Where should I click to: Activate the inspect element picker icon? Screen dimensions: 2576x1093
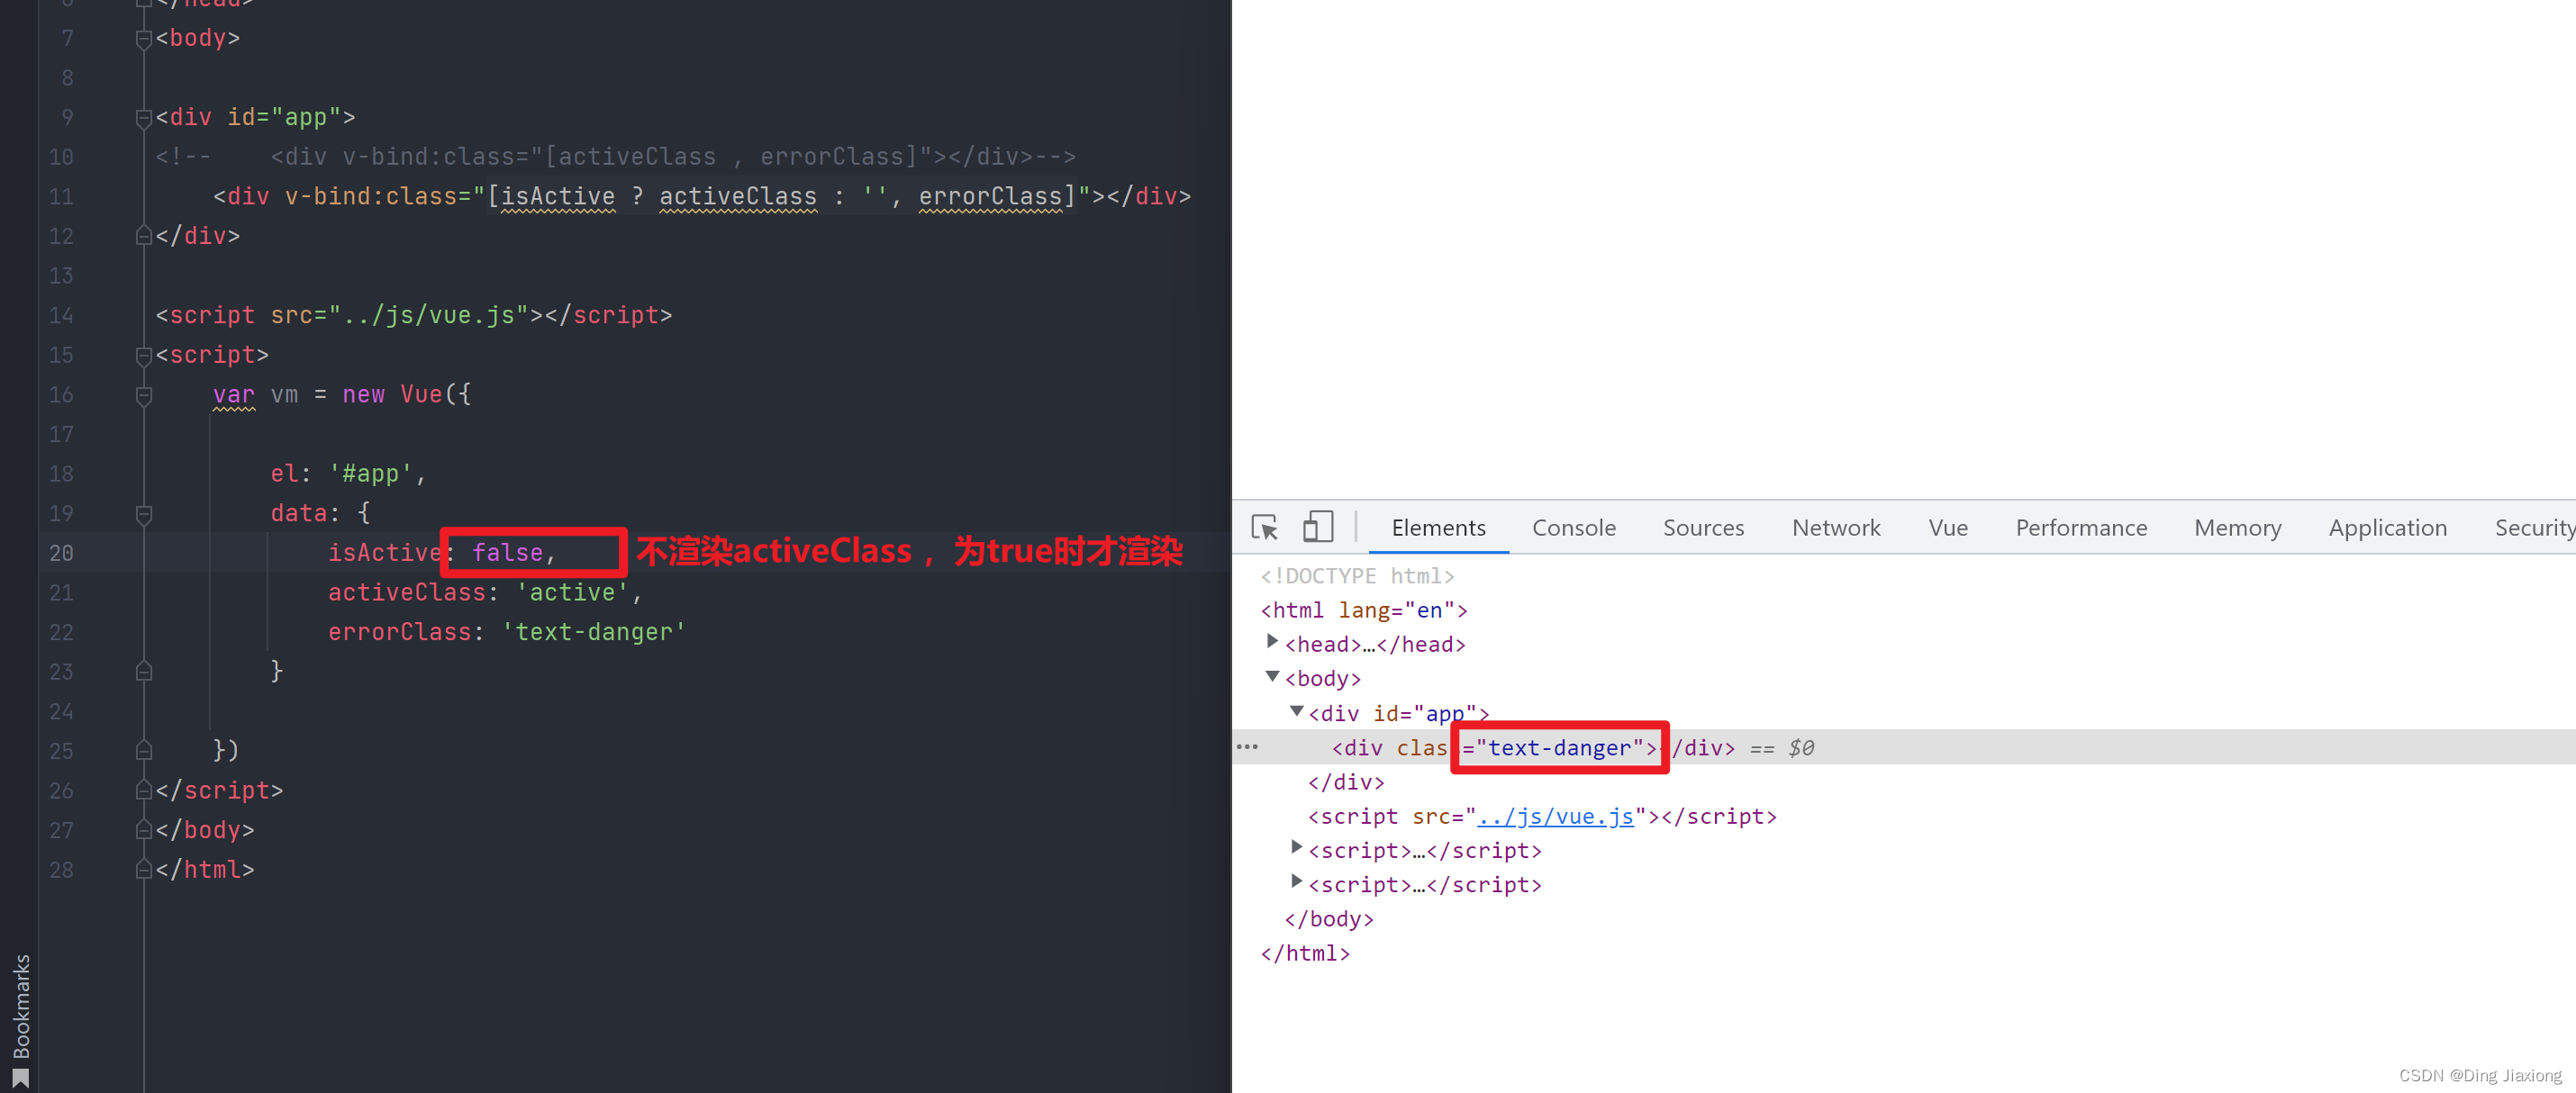1264,527
